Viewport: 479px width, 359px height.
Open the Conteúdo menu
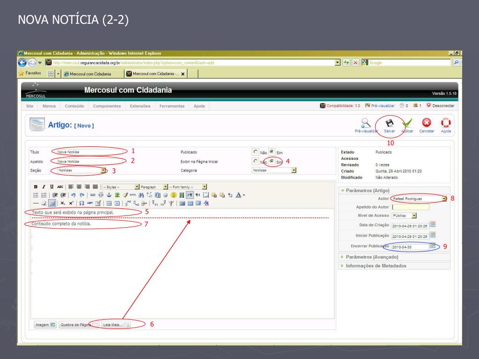74,106
